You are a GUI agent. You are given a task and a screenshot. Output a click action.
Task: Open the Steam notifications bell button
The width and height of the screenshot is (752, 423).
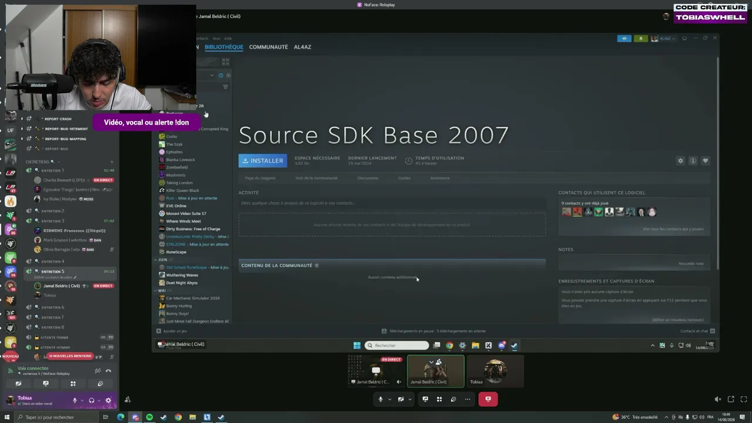(x=640, y=39)
